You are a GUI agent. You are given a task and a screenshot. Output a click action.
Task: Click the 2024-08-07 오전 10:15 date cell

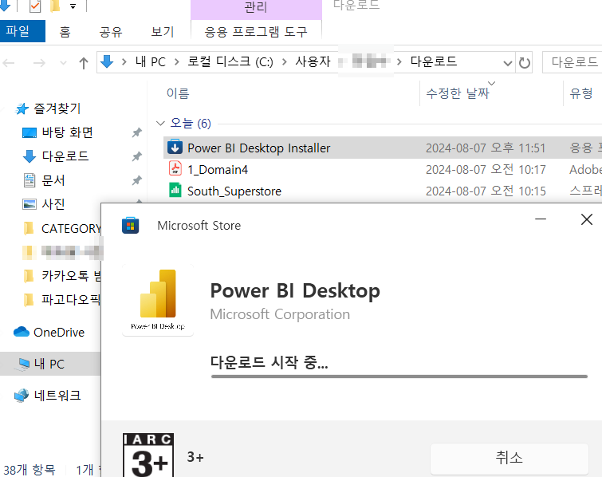coord(486,191)
